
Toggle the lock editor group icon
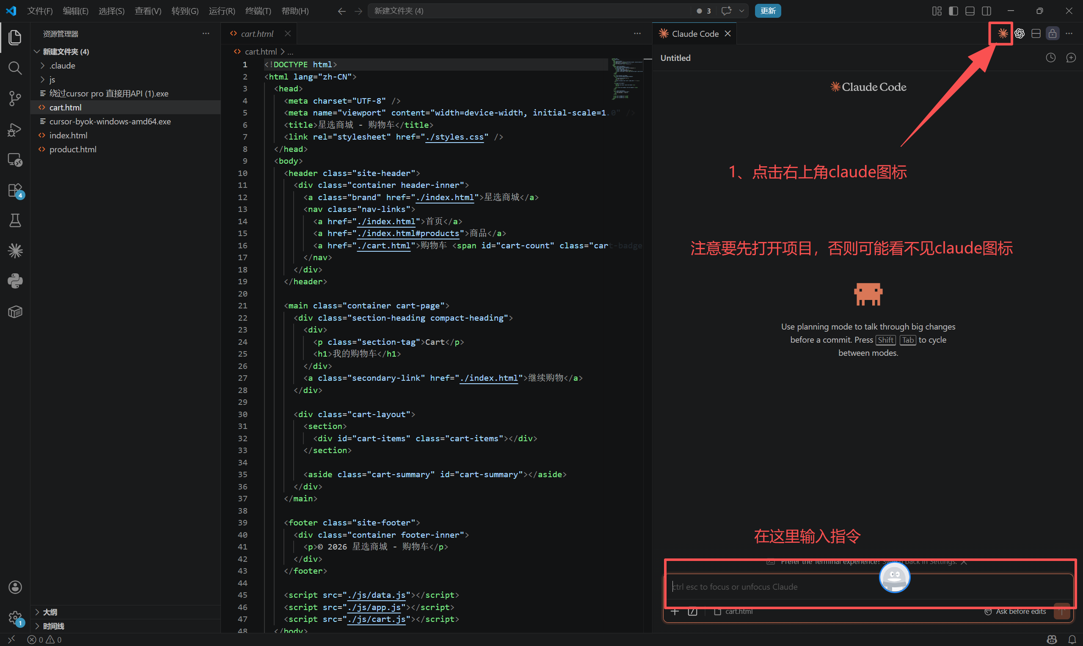coord(1053,33)
